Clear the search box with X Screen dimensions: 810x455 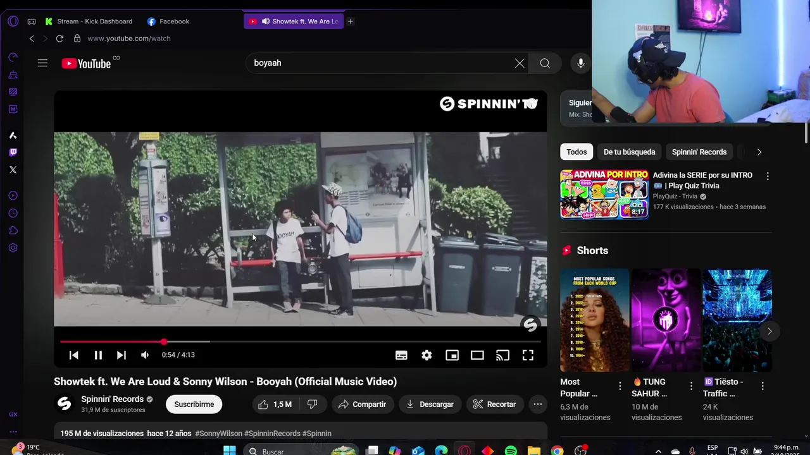(x=520, y=63)
